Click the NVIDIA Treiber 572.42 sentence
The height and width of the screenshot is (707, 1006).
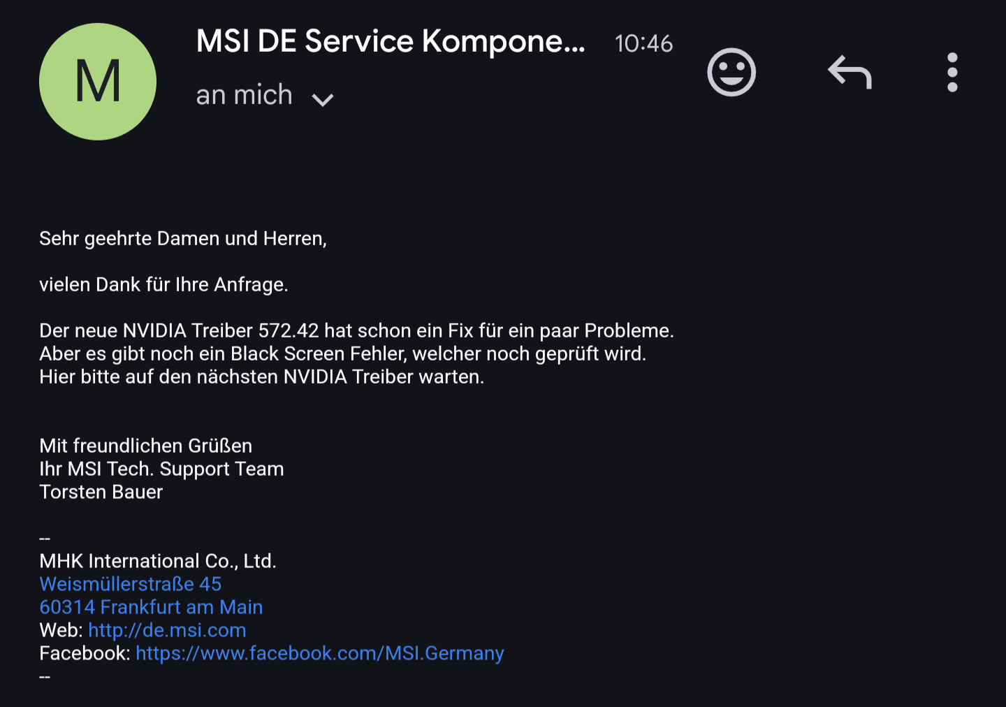(356, 330)
